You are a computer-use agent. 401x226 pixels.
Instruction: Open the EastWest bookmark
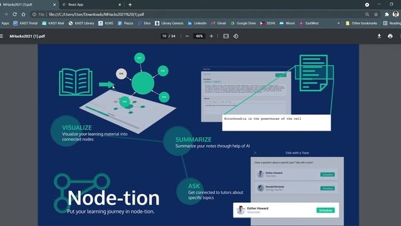coord(309,23)
